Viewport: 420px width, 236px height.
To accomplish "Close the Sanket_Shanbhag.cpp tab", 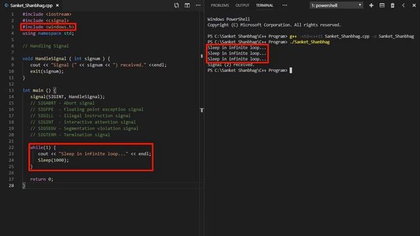I will (x=57, y=5).
